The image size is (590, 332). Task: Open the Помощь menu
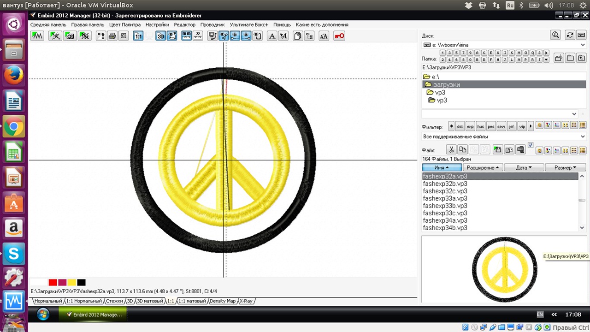tap(282, 24)
